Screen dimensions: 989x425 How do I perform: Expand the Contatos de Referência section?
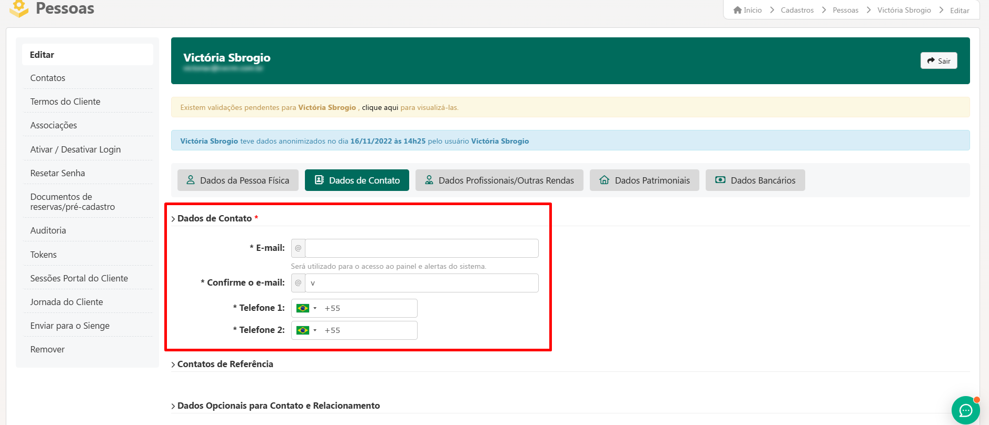tap(222, 364)
